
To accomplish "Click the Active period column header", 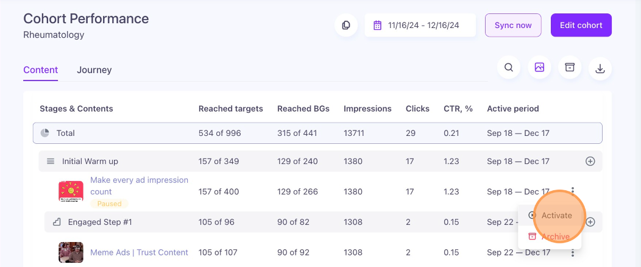I will pyautogui.click(x=512, y=109).
